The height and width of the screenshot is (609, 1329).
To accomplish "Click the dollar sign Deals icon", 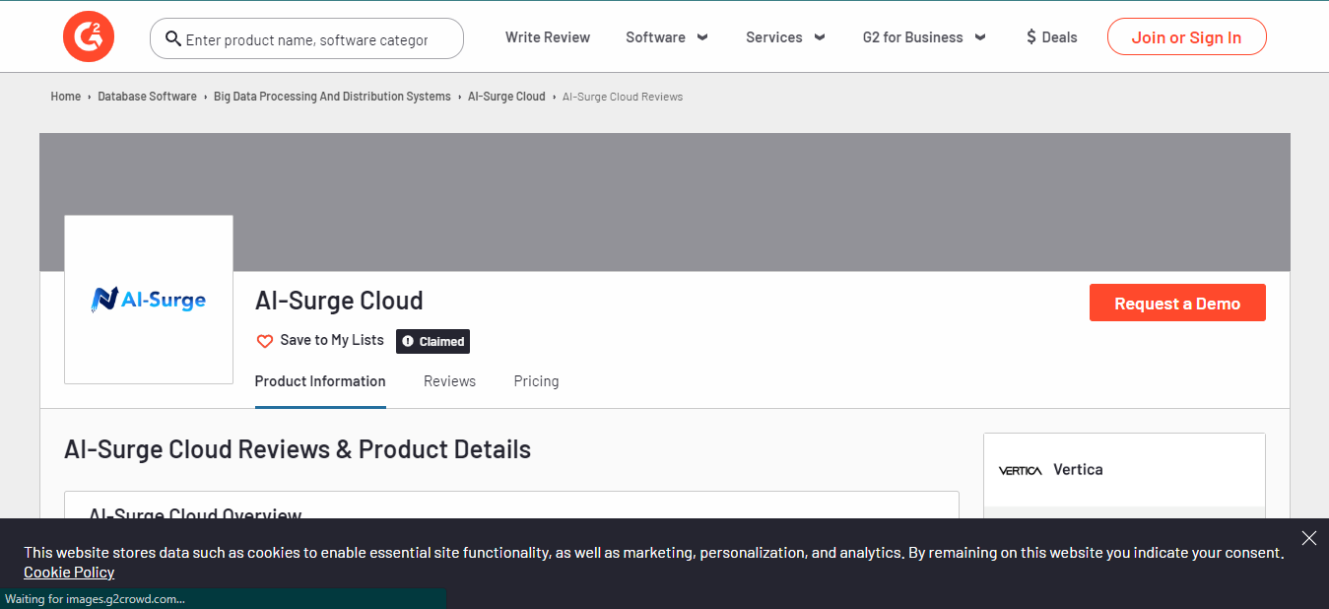I will pyautogui.click(x=1031, y=37).
